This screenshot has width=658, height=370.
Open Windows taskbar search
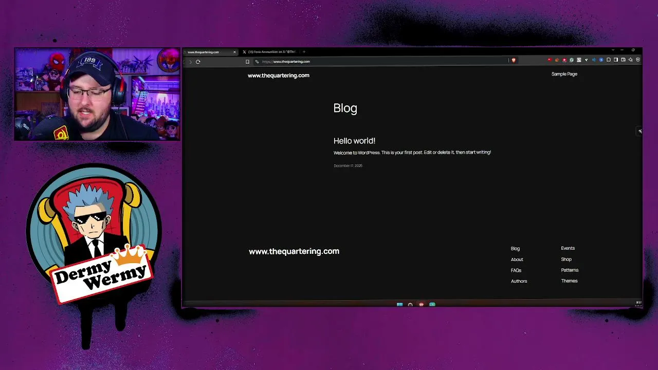click(410, 305)
